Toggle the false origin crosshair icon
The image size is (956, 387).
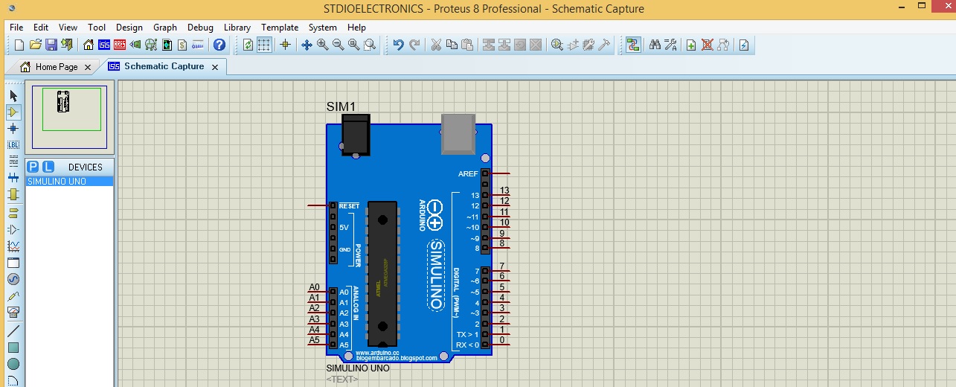(285, 45)
